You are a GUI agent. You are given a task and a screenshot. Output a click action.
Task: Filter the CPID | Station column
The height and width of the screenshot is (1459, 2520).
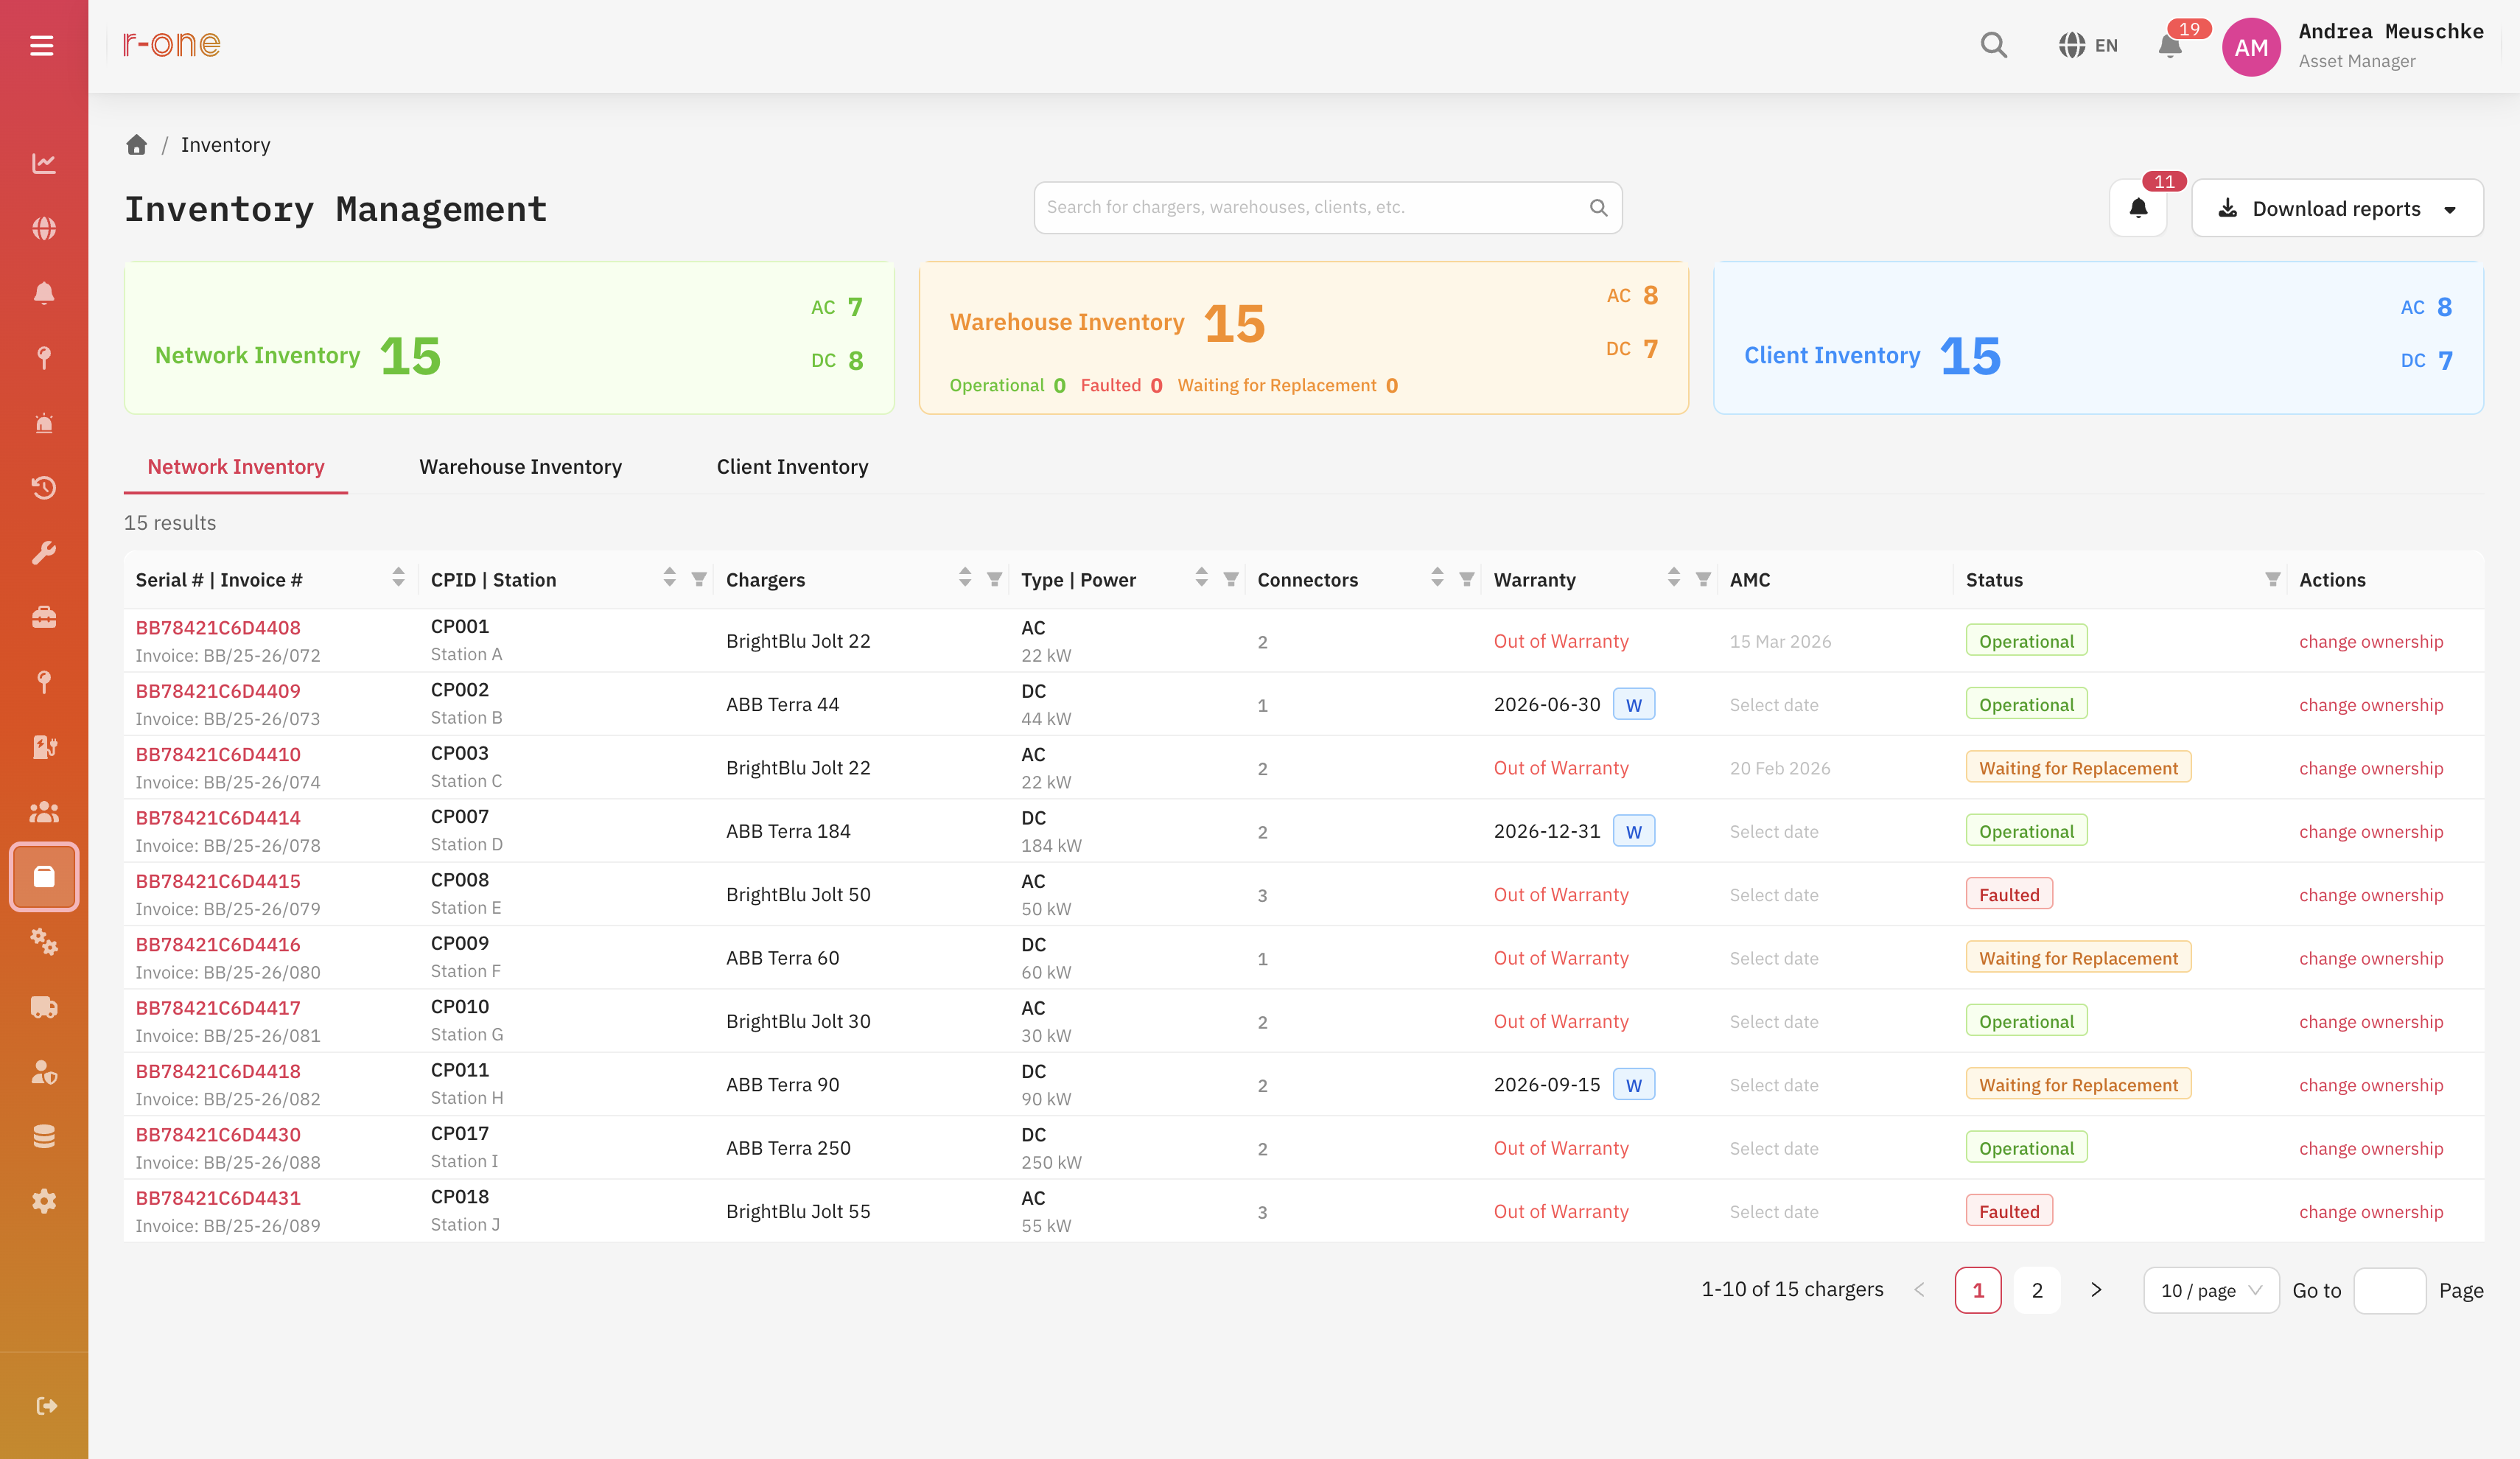(x=699, y=579)
